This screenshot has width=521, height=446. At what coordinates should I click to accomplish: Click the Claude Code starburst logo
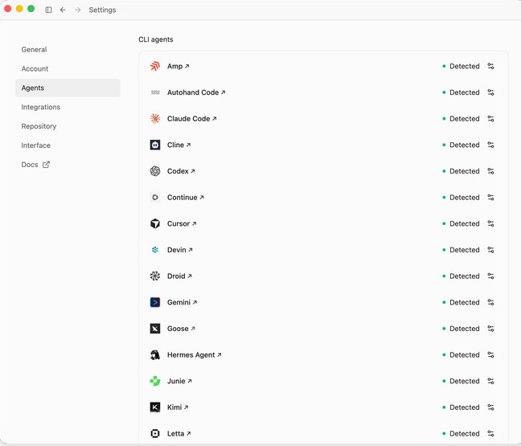[x=155, y=119]
